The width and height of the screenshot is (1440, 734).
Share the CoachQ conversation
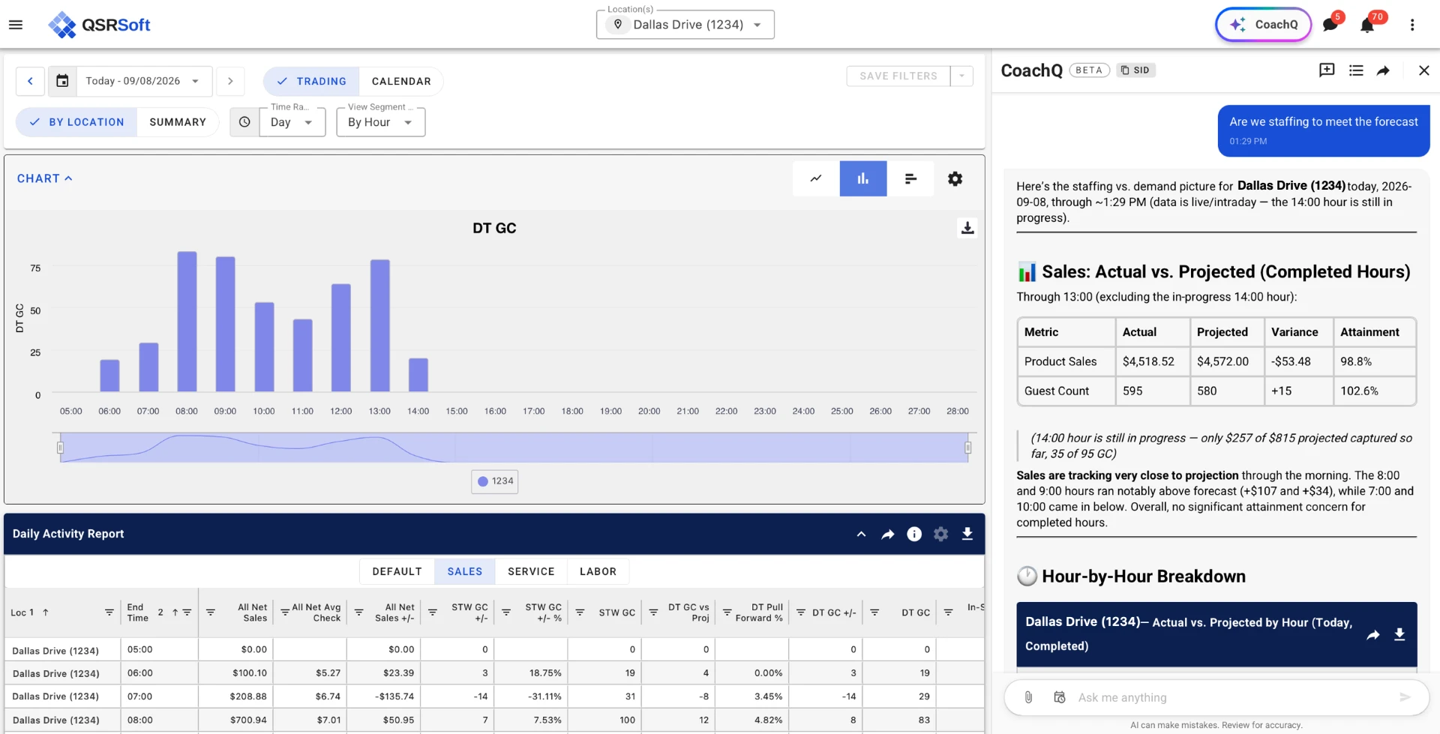pos(1383,70)
